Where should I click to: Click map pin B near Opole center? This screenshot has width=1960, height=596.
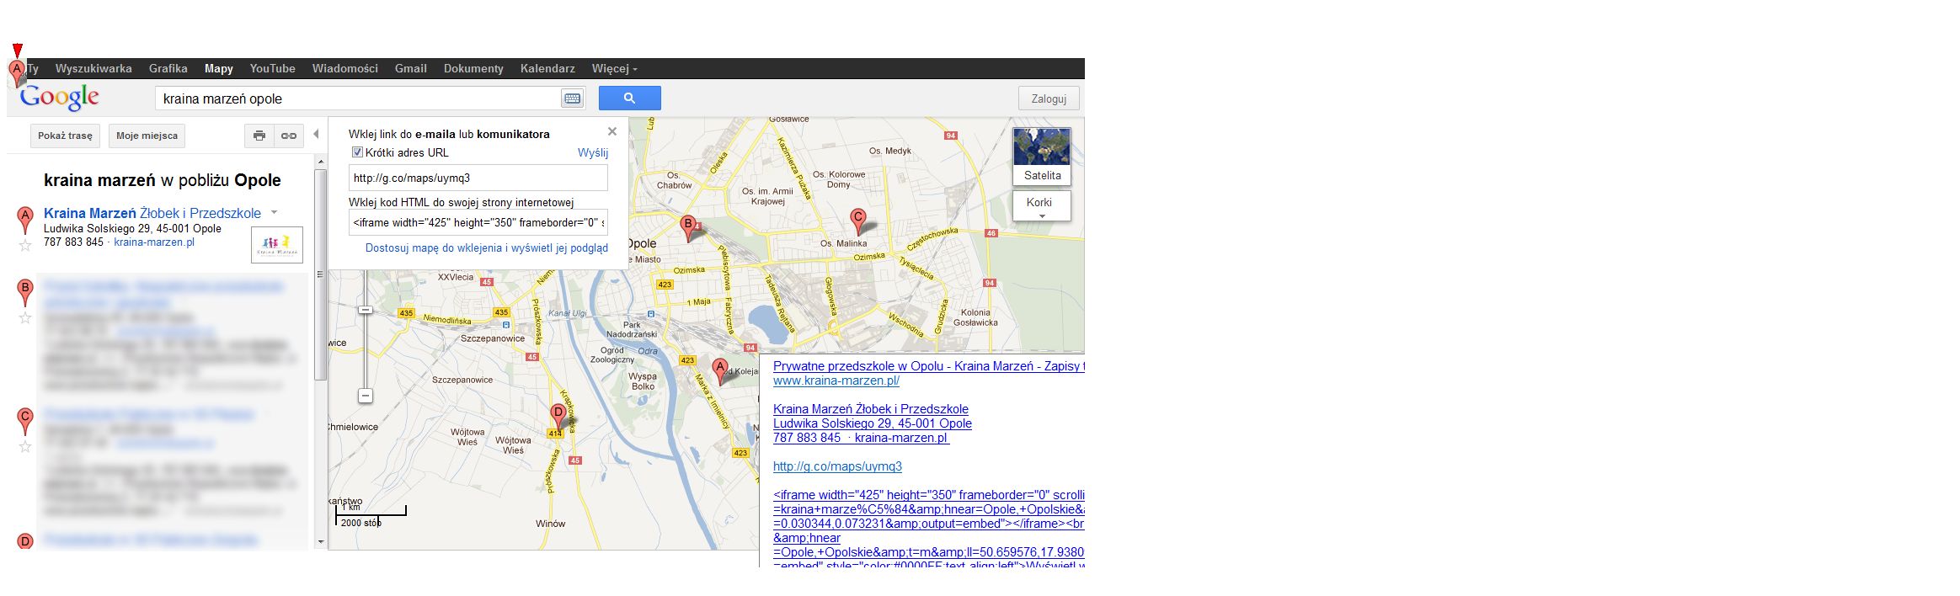688,227
